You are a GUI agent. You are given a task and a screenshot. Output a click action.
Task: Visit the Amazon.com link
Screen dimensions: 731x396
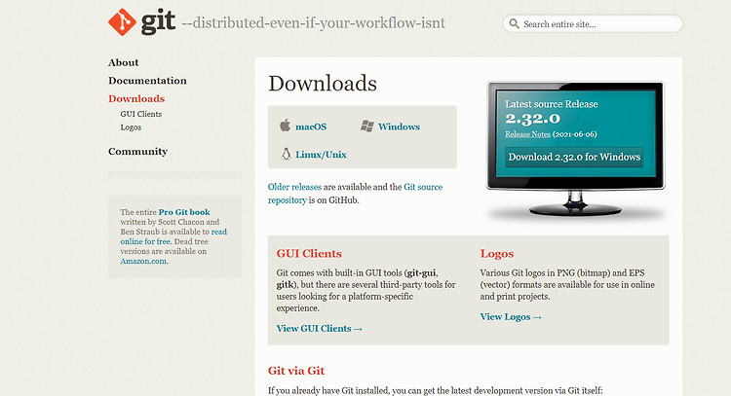143,261
